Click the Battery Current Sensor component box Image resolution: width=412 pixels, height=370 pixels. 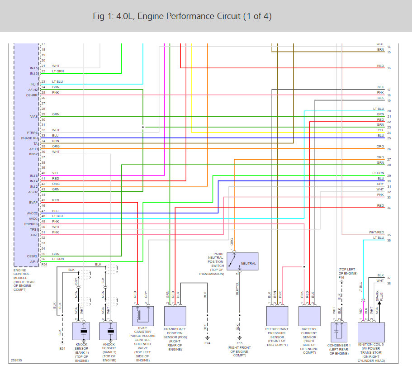(309, 316)
